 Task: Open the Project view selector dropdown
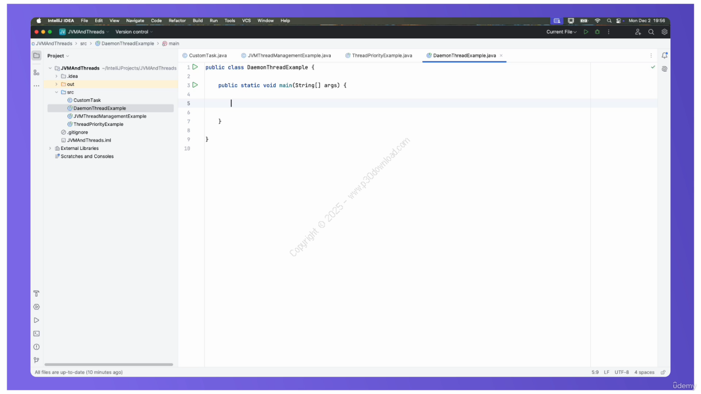pyautogui.click(x=58, y=56)
